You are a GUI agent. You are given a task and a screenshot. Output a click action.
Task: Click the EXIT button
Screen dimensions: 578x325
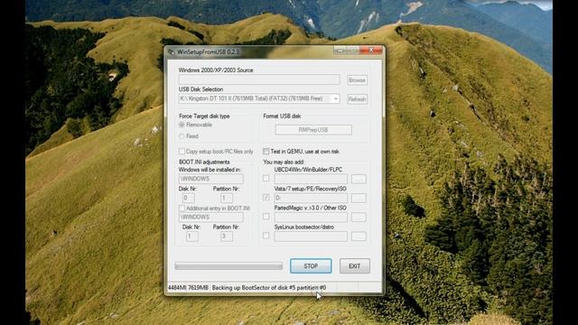tap(355, 266)
